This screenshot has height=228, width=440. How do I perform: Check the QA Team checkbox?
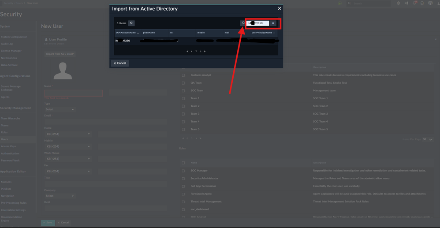click(x=183, y=83)
